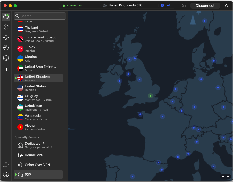This screenshot has width=233, height=182.
Task: Disconnect from the VPN
Action: click(205, 6)
